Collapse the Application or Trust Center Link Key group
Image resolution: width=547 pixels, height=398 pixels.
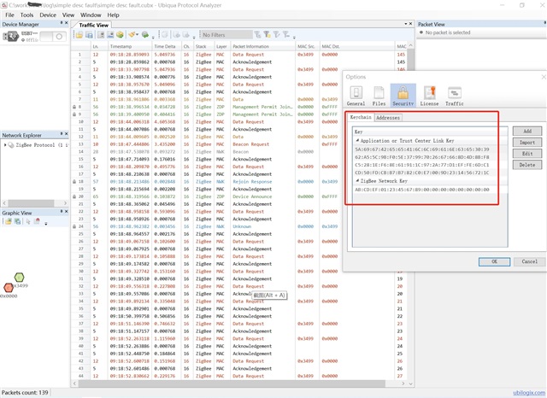357,140
